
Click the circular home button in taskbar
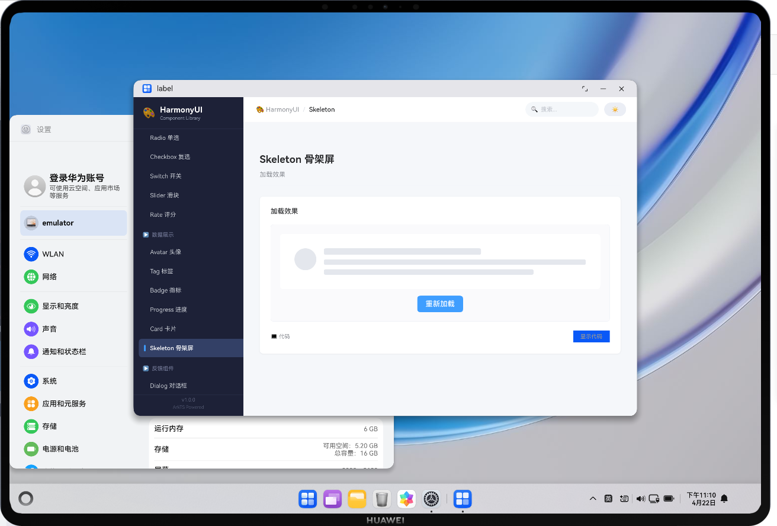(25, 499)
